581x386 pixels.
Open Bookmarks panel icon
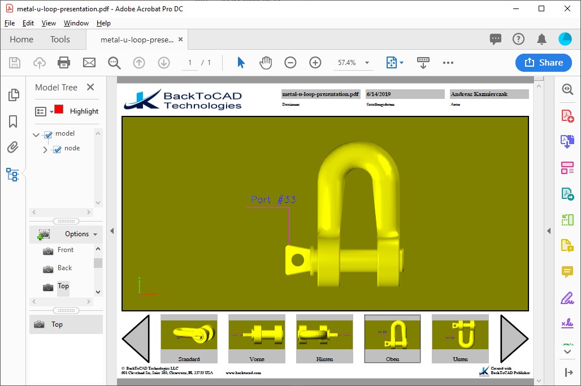[13, 121]
